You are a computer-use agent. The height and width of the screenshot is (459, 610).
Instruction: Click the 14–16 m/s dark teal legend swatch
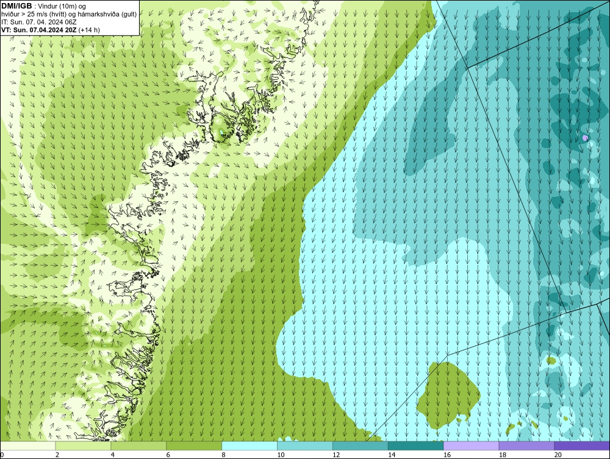[x=416, y=446]
